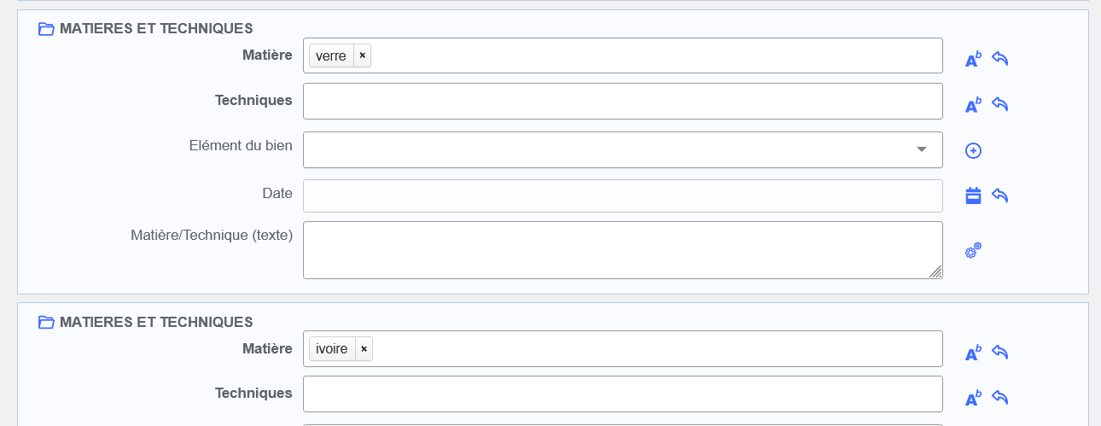This screenshot has width=1101, height=426.
Task: Click undo arrow next to ivoire Matière
Action: click(x=1000, y=352)
